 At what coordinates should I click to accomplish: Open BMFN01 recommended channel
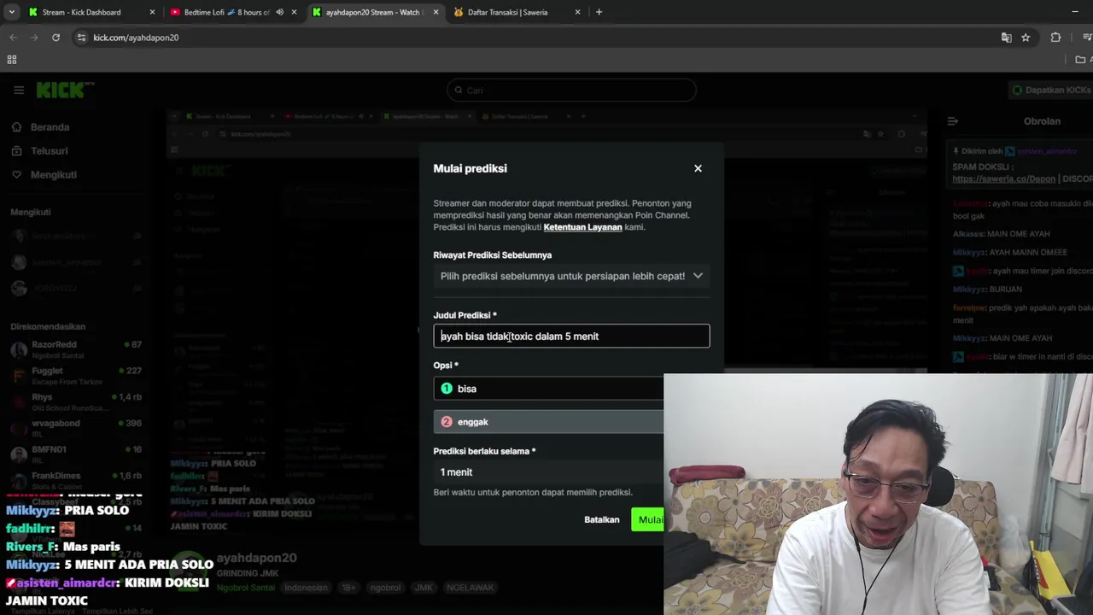pyautogui.click(x=77, y=454)
